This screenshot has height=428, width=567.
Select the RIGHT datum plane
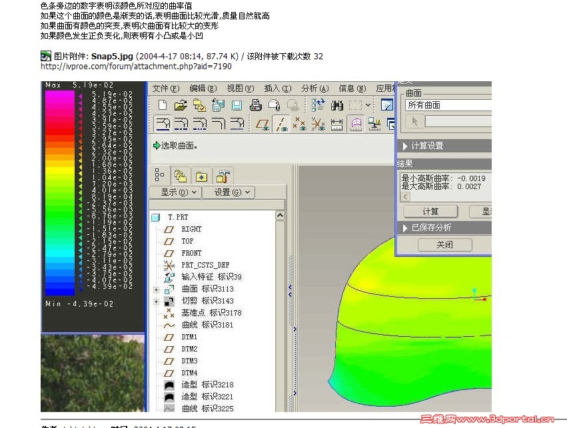click(x=191, y=230)
